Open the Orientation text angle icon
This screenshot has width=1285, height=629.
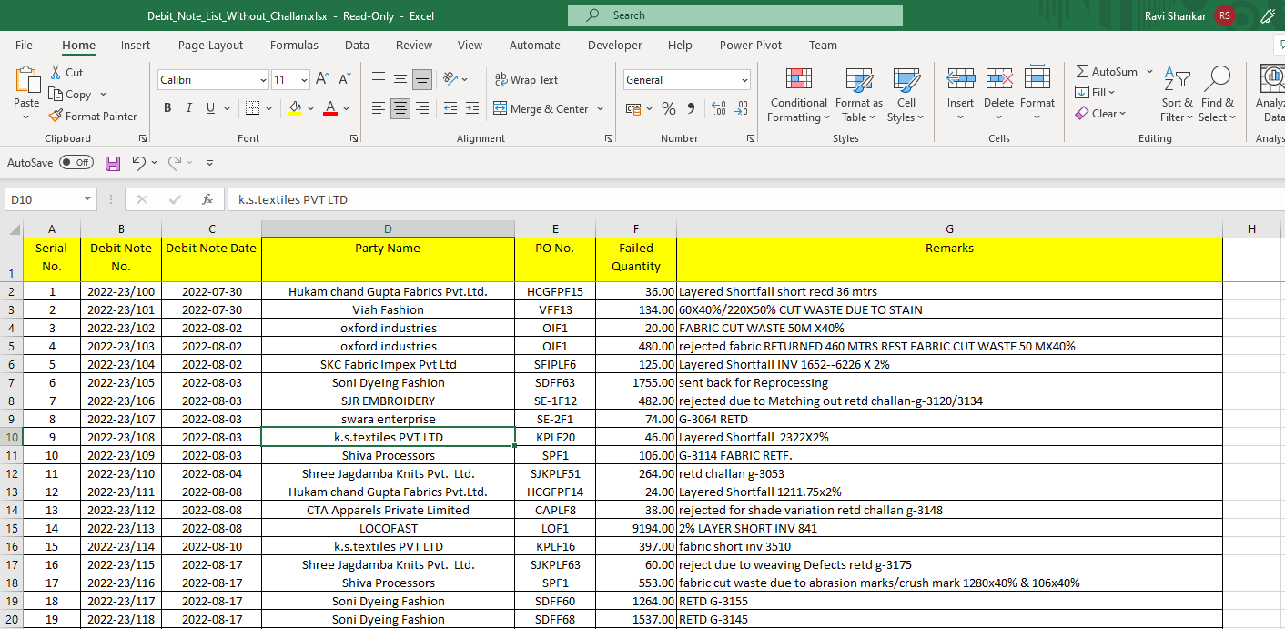pos(450,79)
